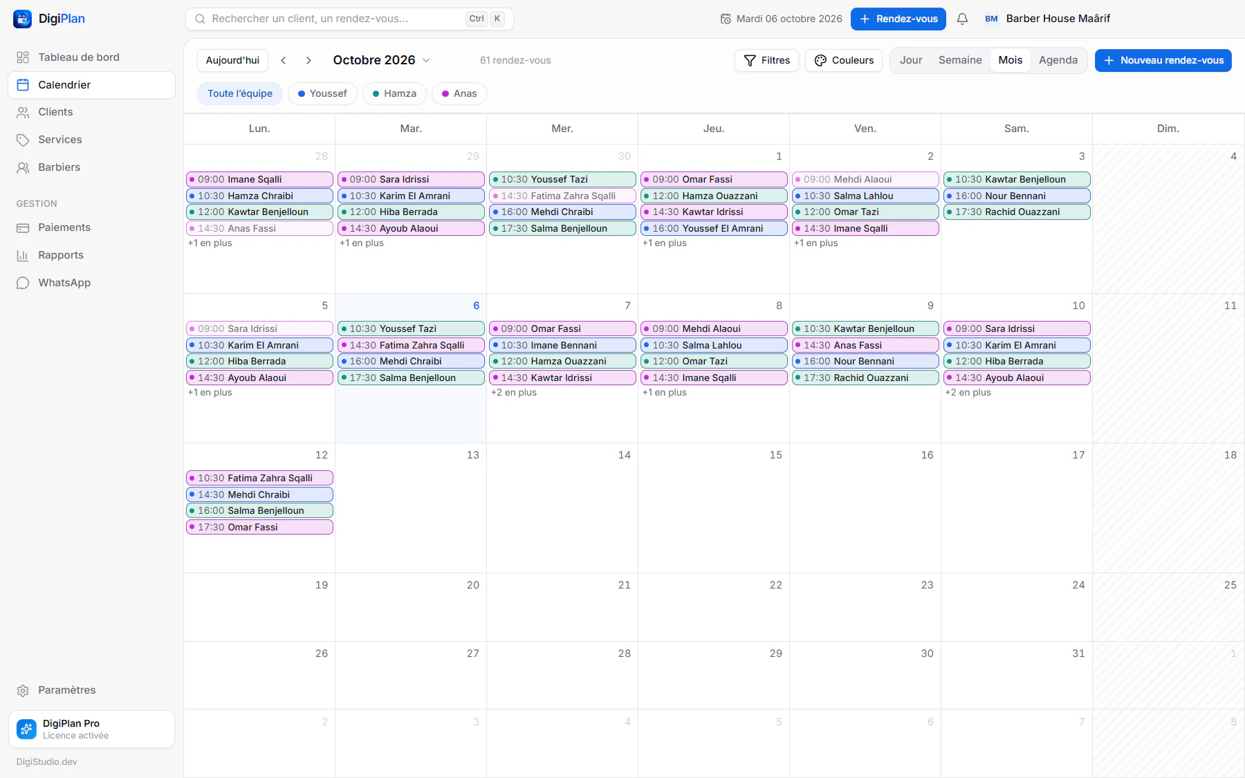Open the notifications bell
This screenshot has width=1245, height=778.
(962, 19)
